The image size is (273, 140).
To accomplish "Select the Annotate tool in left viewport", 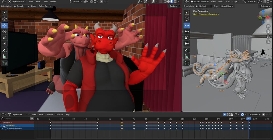I will click(x=4, y=50).
